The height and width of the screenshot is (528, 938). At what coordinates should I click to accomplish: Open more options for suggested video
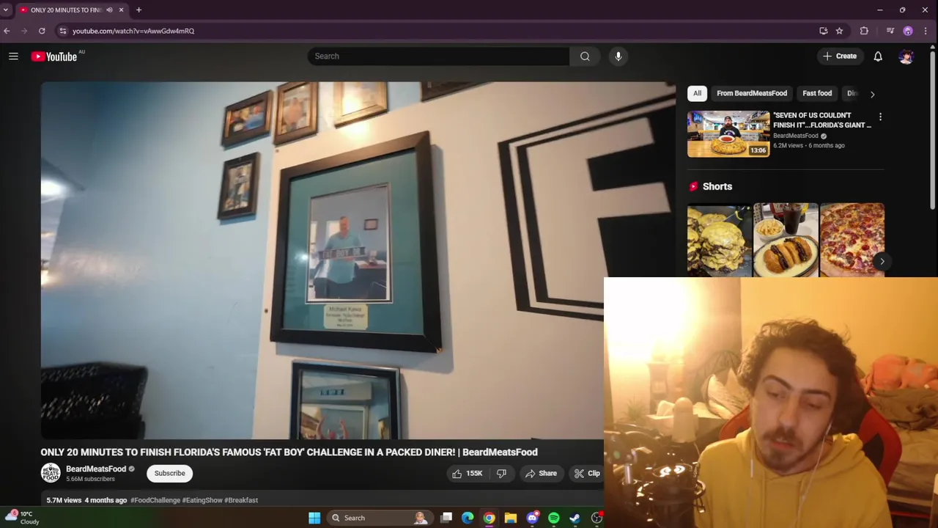[x=880, y=117]
